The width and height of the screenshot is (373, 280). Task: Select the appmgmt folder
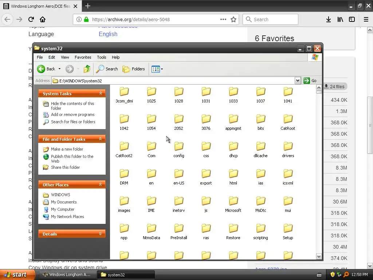click(x=233, y=122)
